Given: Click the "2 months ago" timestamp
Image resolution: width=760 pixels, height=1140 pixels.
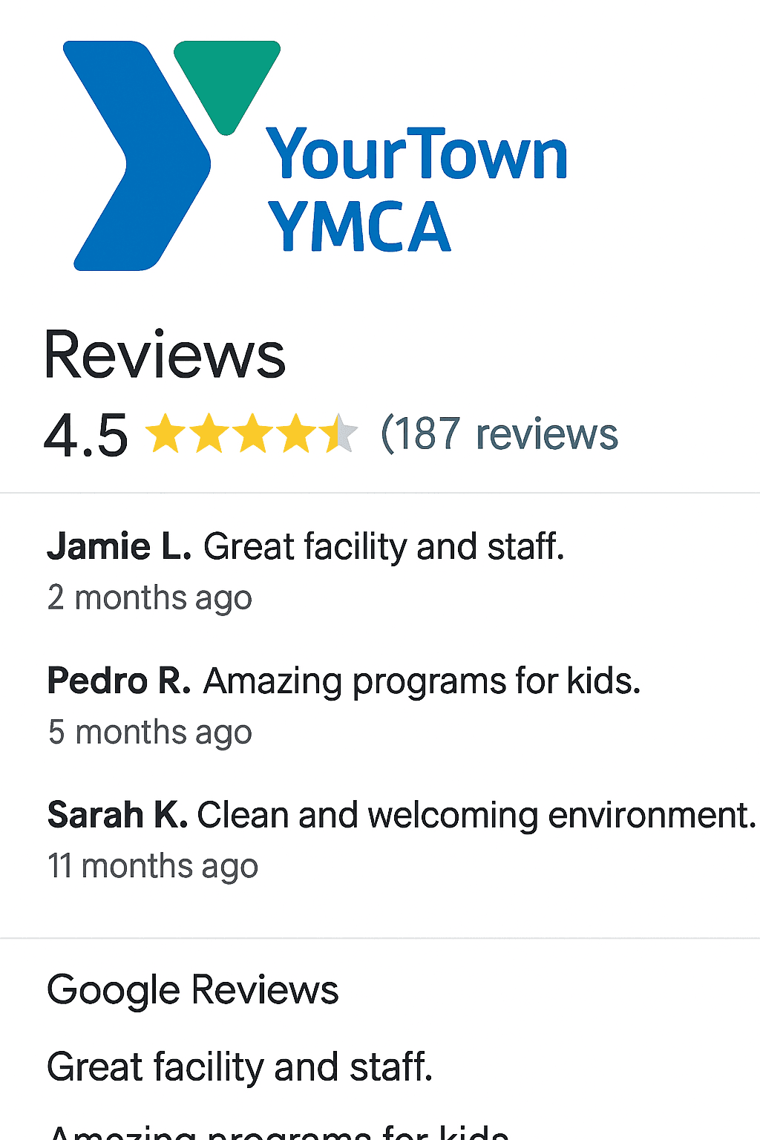Looking at the screenshot, I should coord(150,598).
